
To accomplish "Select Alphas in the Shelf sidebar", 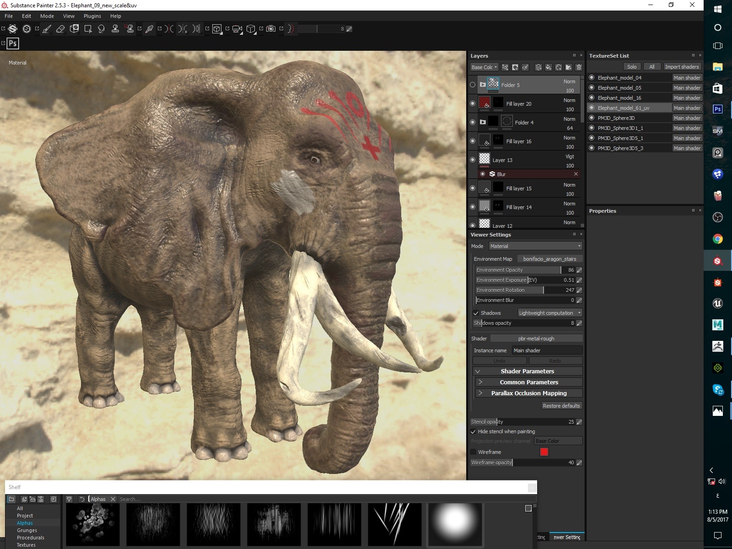I will tap(25, 522).
